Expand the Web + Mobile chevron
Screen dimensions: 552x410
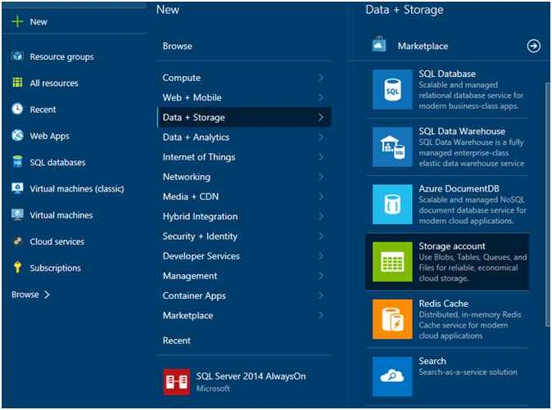(x=320, y=97)
